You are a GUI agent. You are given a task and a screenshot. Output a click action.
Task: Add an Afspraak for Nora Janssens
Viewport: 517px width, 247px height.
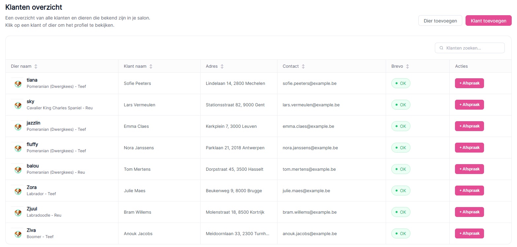tap(469, 148)
